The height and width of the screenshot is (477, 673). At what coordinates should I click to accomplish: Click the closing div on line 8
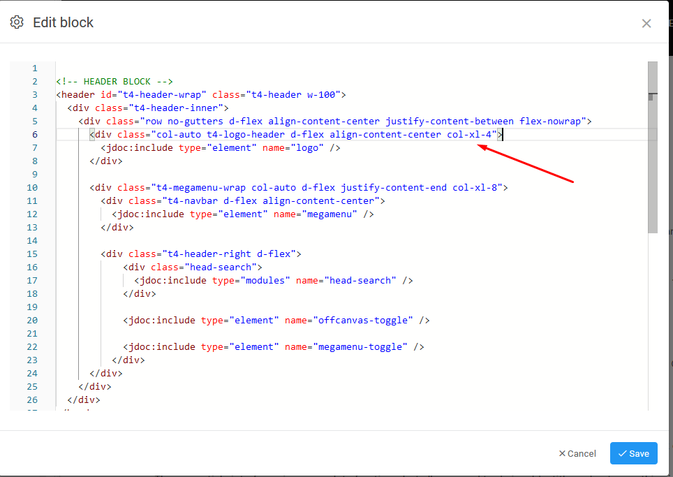tap(106, 161)
